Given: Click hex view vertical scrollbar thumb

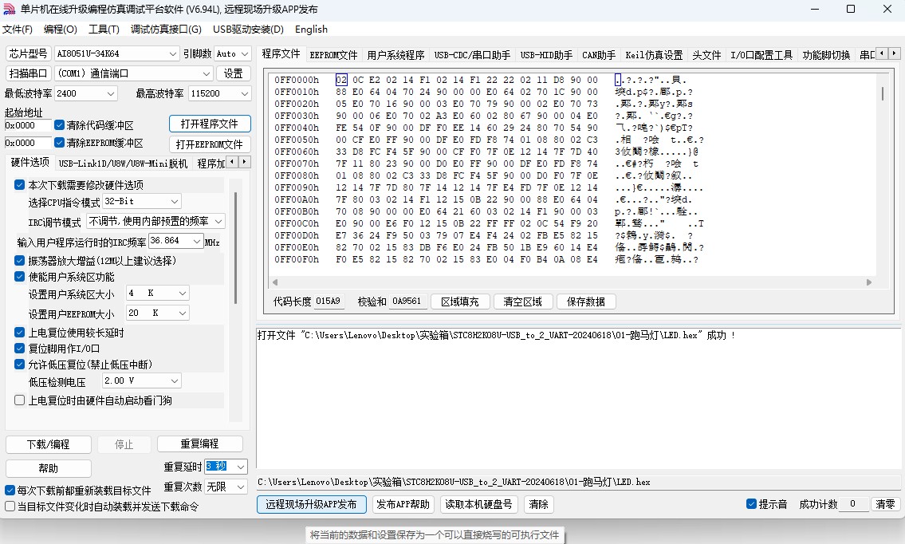Looking at the screenshot, I should [882, 93].
